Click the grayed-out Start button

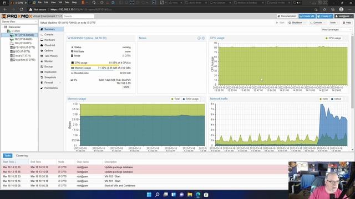[280, 23]
